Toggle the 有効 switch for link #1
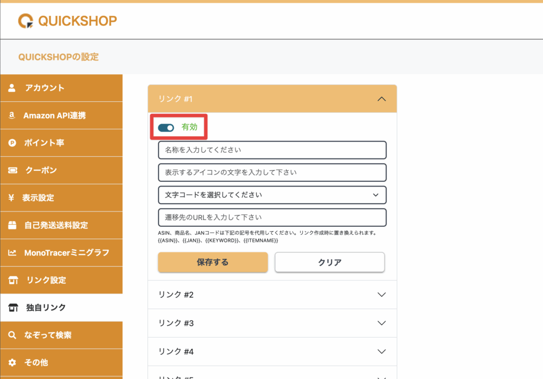 tap(166, 128)
